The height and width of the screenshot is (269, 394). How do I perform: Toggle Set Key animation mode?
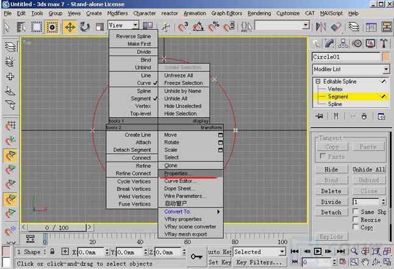tap(220, 262)
